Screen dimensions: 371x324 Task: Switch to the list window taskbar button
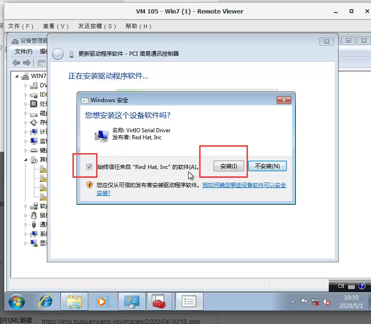point(189,301)
